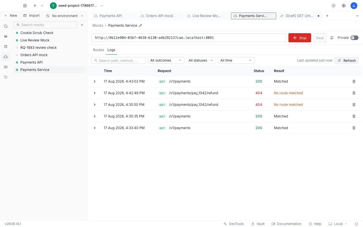
Task: Copy the mock server URL
Action: click(x=332, y=38)
